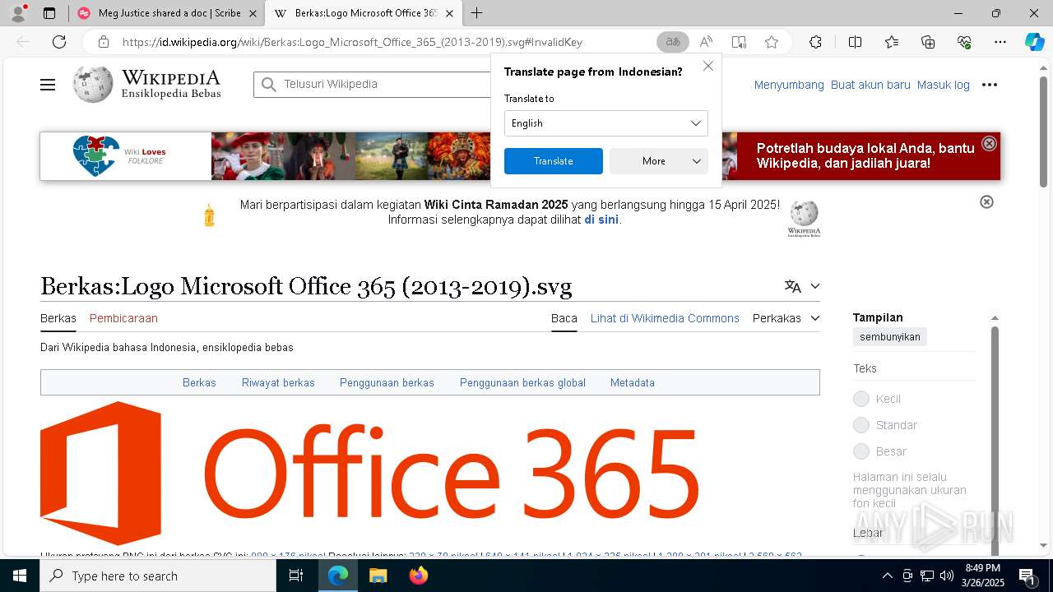Activate Read aloud icon
This screenshot has width=1053, height=592.
point(706,42)
